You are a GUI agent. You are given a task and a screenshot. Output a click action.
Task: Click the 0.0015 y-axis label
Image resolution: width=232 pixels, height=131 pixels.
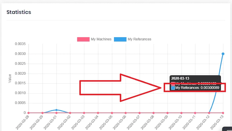point(20,83)
